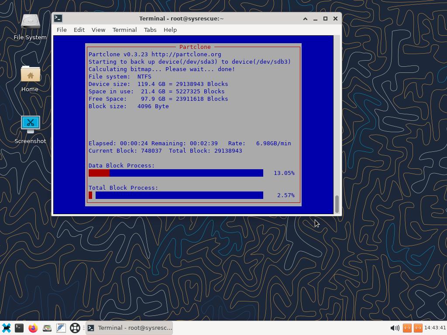447x335 pixels.
Task: Roll up the terminal window with the shade button
Action: pos(305,18)
